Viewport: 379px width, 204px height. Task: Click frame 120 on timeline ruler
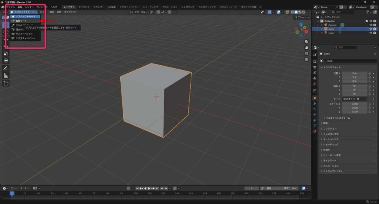150,193
